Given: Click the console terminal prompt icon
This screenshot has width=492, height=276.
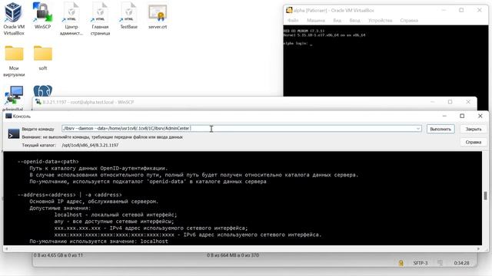Looking at the screenshot, I should click(x=14, y=133).
